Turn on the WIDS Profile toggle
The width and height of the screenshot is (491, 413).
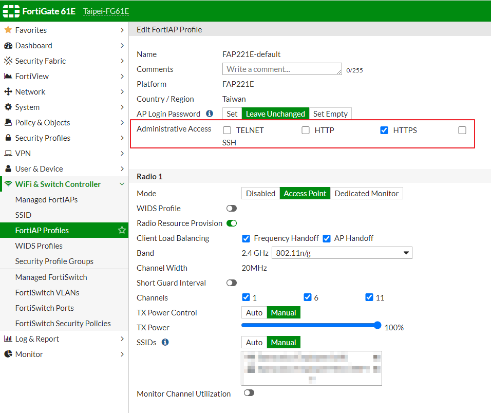click(232, 209)
